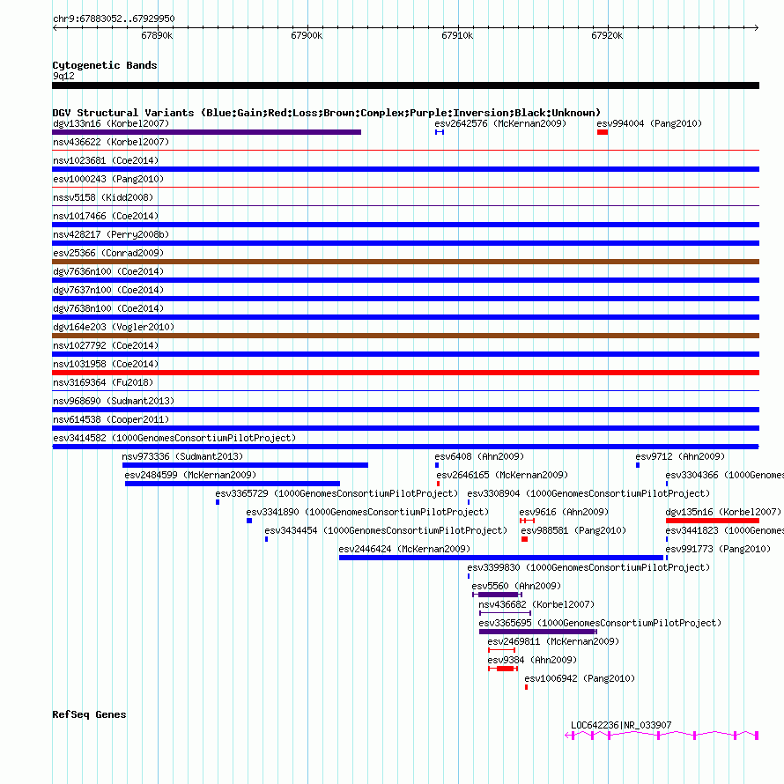Click the nsv3169364 (Fu2018) label

click(103, 382)
